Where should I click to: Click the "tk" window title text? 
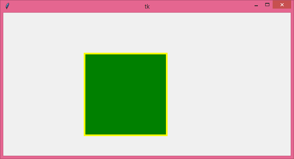(x=147, y=7)
